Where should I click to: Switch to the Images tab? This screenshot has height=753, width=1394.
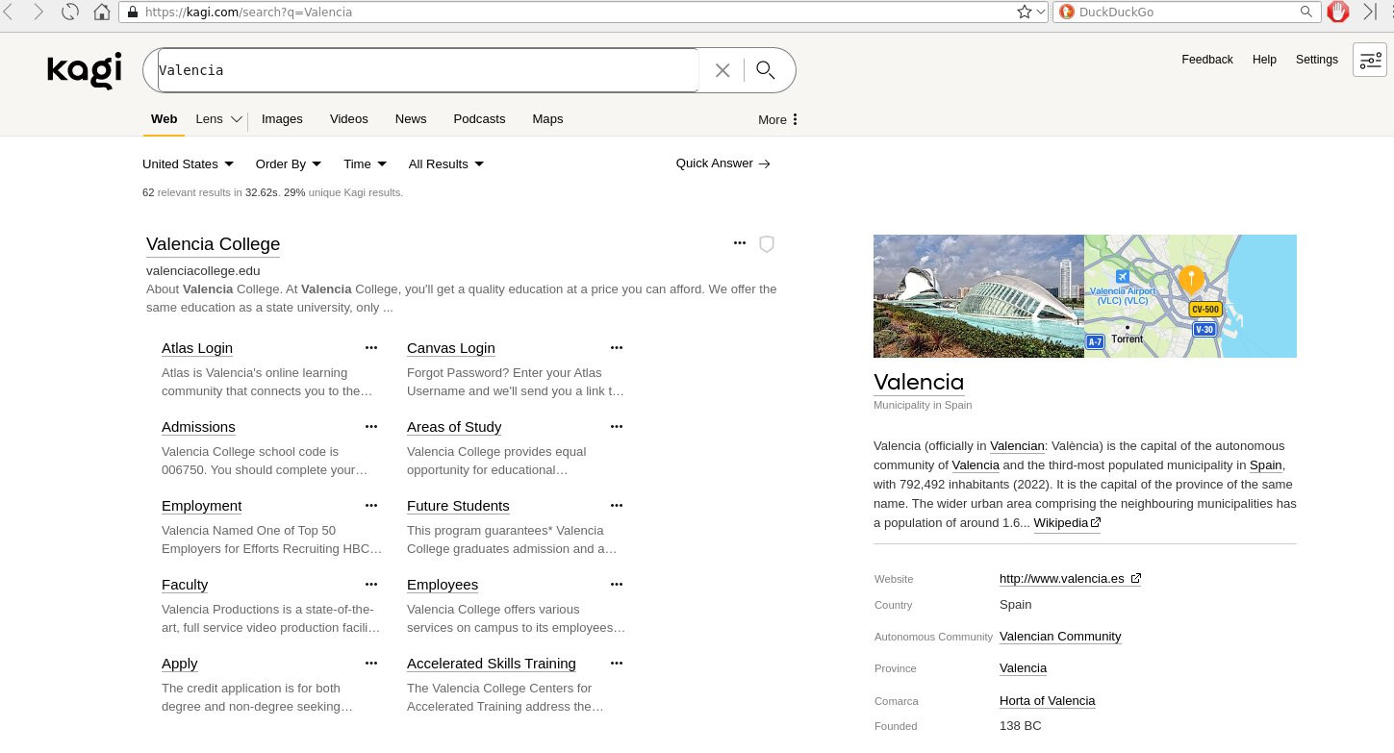coord(282,119)
